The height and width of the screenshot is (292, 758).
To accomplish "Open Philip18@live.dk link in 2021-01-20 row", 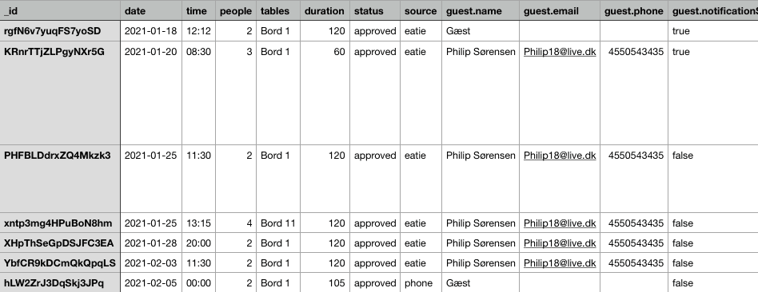I will (560, 52).
